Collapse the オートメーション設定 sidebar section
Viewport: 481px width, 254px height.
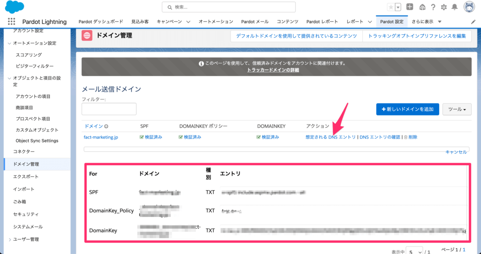pos(9,43)
